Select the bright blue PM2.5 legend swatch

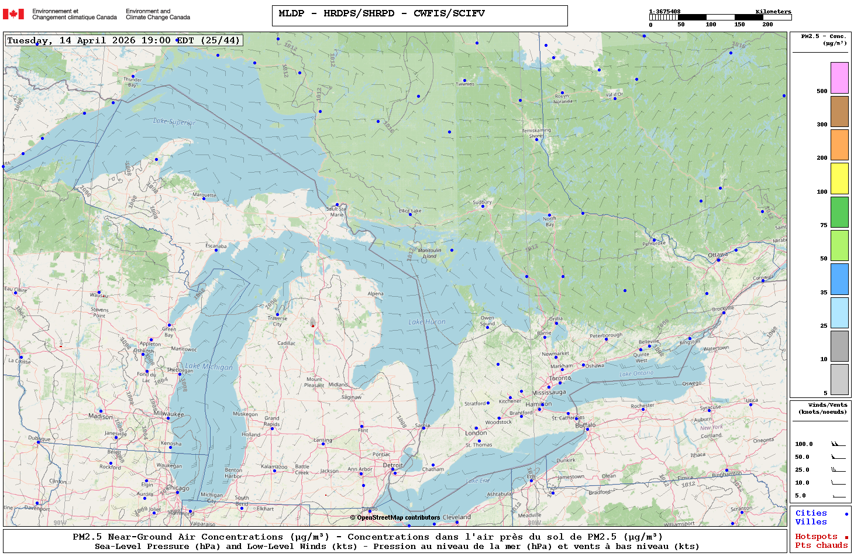839,279
